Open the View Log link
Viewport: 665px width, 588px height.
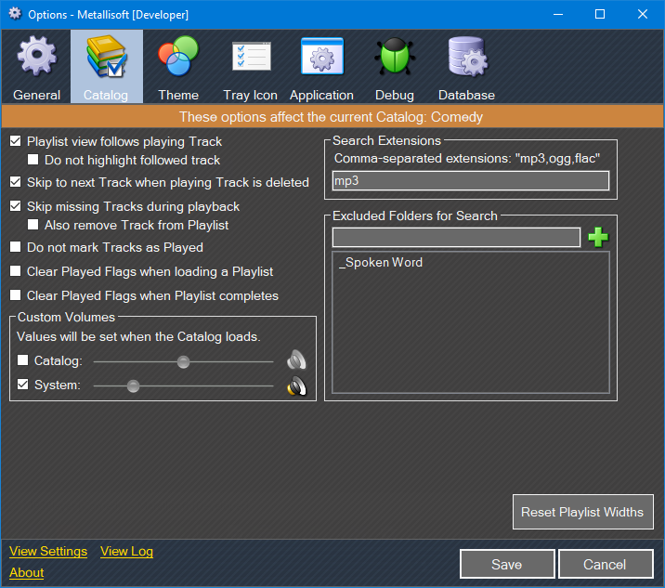click(126, 551)
